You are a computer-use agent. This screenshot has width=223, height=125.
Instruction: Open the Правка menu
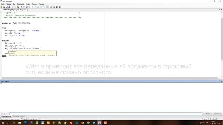point(8,4)
